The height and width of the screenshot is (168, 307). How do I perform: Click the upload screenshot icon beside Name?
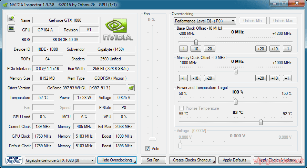pos(11,19)
